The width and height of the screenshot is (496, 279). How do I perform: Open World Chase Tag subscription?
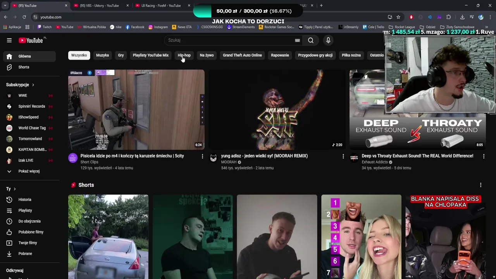click(x=29, y=128)
